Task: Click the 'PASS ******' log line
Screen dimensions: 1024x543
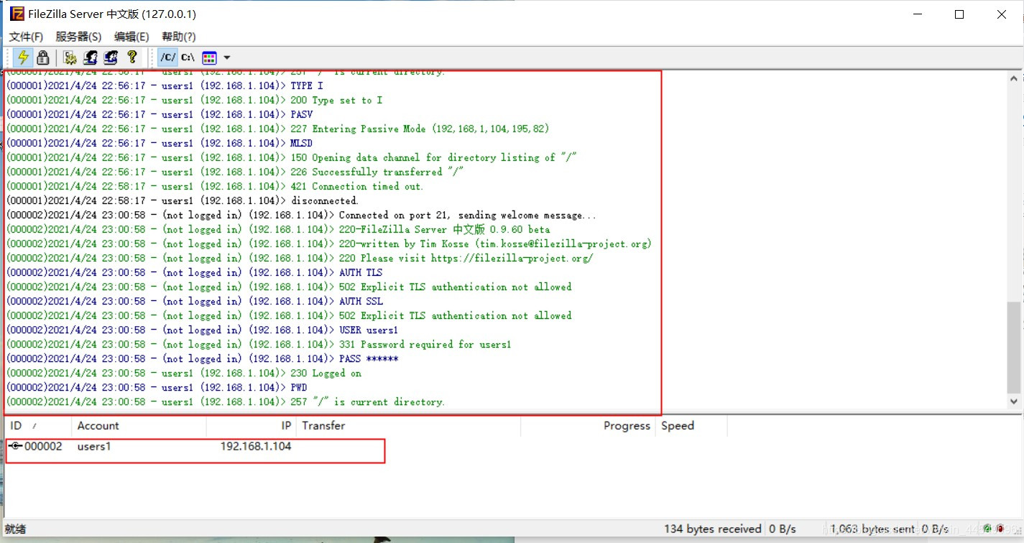Action: (202, 358)
